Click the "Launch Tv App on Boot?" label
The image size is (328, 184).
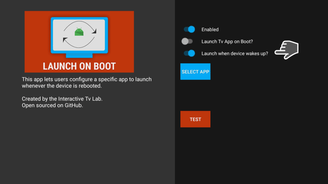pyautogui.click(x=227, y=42)
